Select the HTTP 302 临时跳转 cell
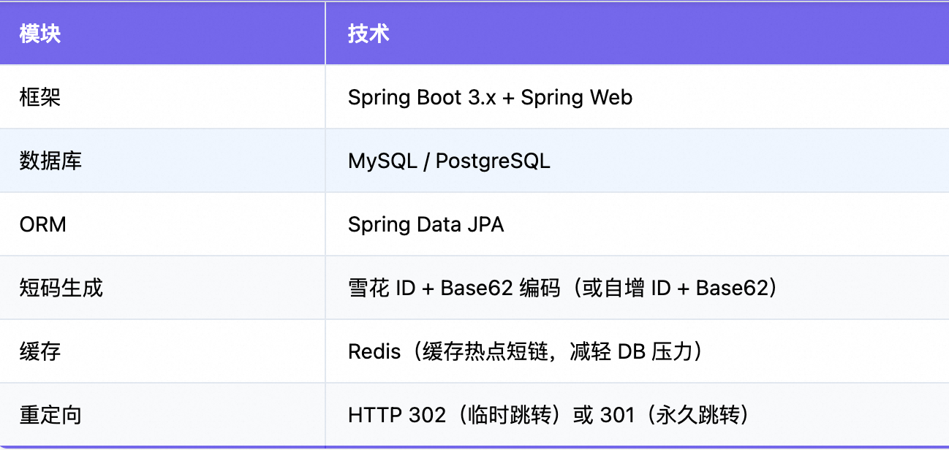949x450 pixels. coord(637,414)
